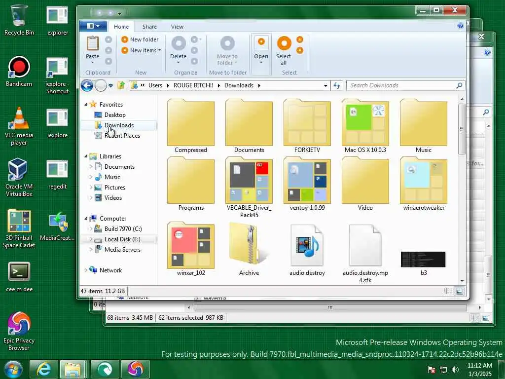Click the Start button on taskbar

coord(13,369)
